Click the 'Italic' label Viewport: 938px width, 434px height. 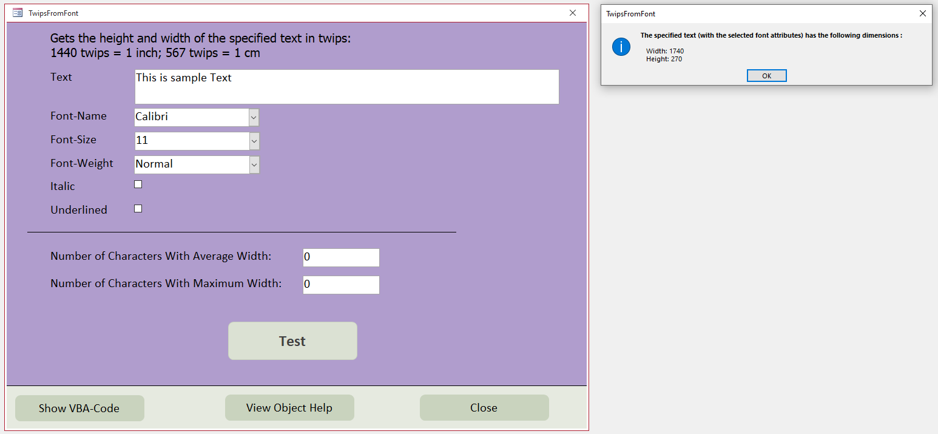[x=62, y=186]
